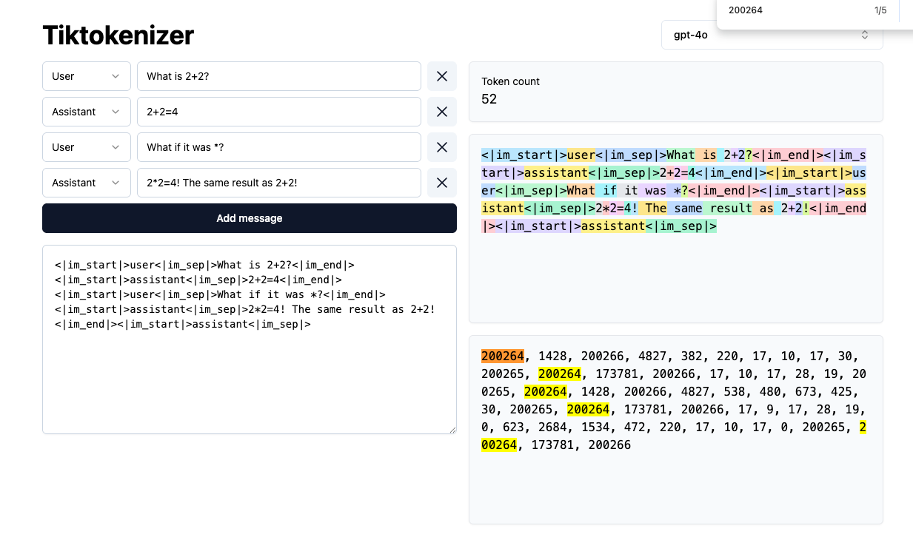Open role dropdown for '2+2=4' row
The width and height of the screenshot is (913, 534).
(87, 112)
